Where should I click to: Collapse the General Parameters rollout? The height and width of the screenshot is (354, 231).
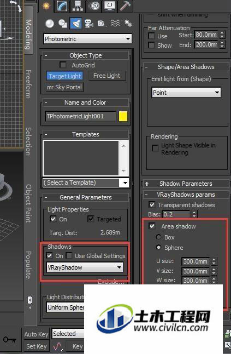pos(86,197)
